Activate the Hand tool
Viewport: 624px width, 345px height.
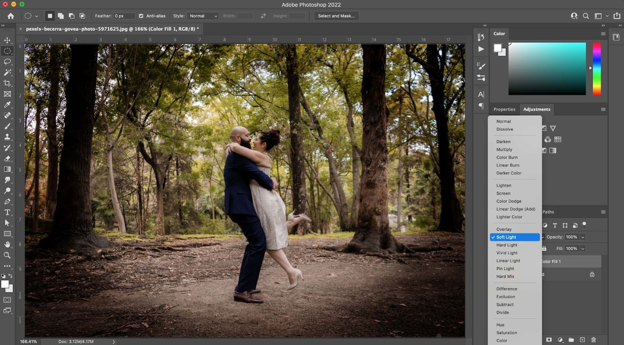click(x=7, y=244)
